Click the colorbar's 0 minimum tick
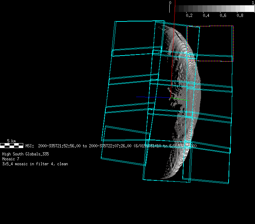 tap(170, 3)
